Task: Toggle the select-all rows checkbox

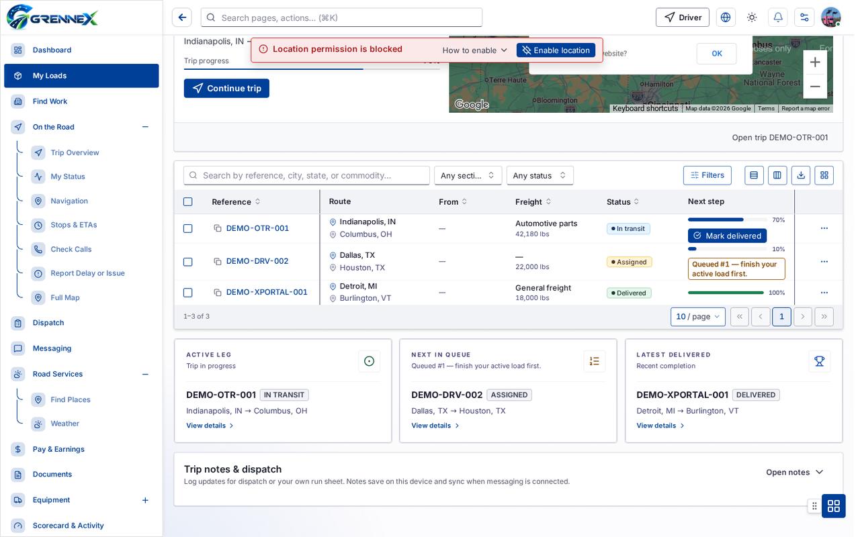Action: (x=188, y=202)
